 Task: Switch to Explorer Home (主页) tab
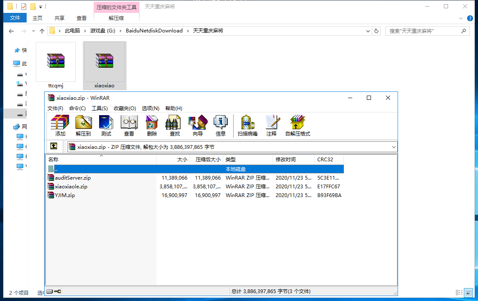click(x=37, y=18)
